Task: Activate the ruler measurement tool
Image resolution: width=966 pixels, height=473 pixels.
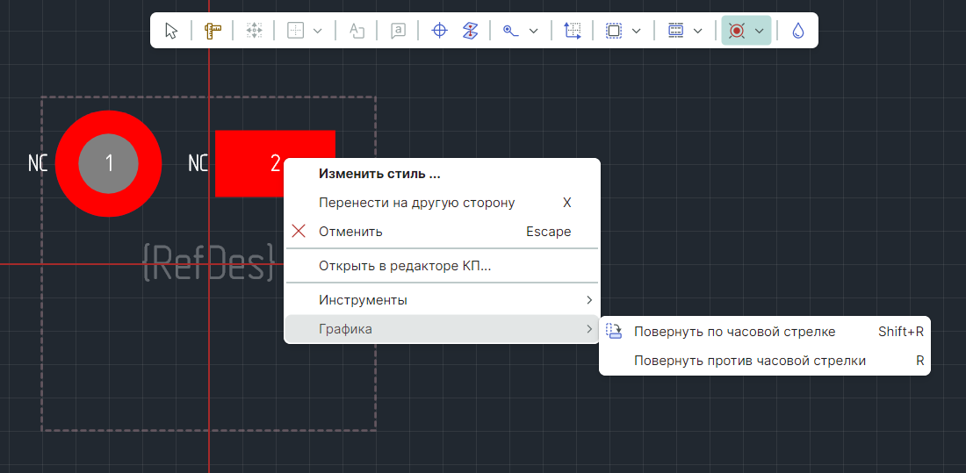Action: pyautogui.click(x=213, y=30)
